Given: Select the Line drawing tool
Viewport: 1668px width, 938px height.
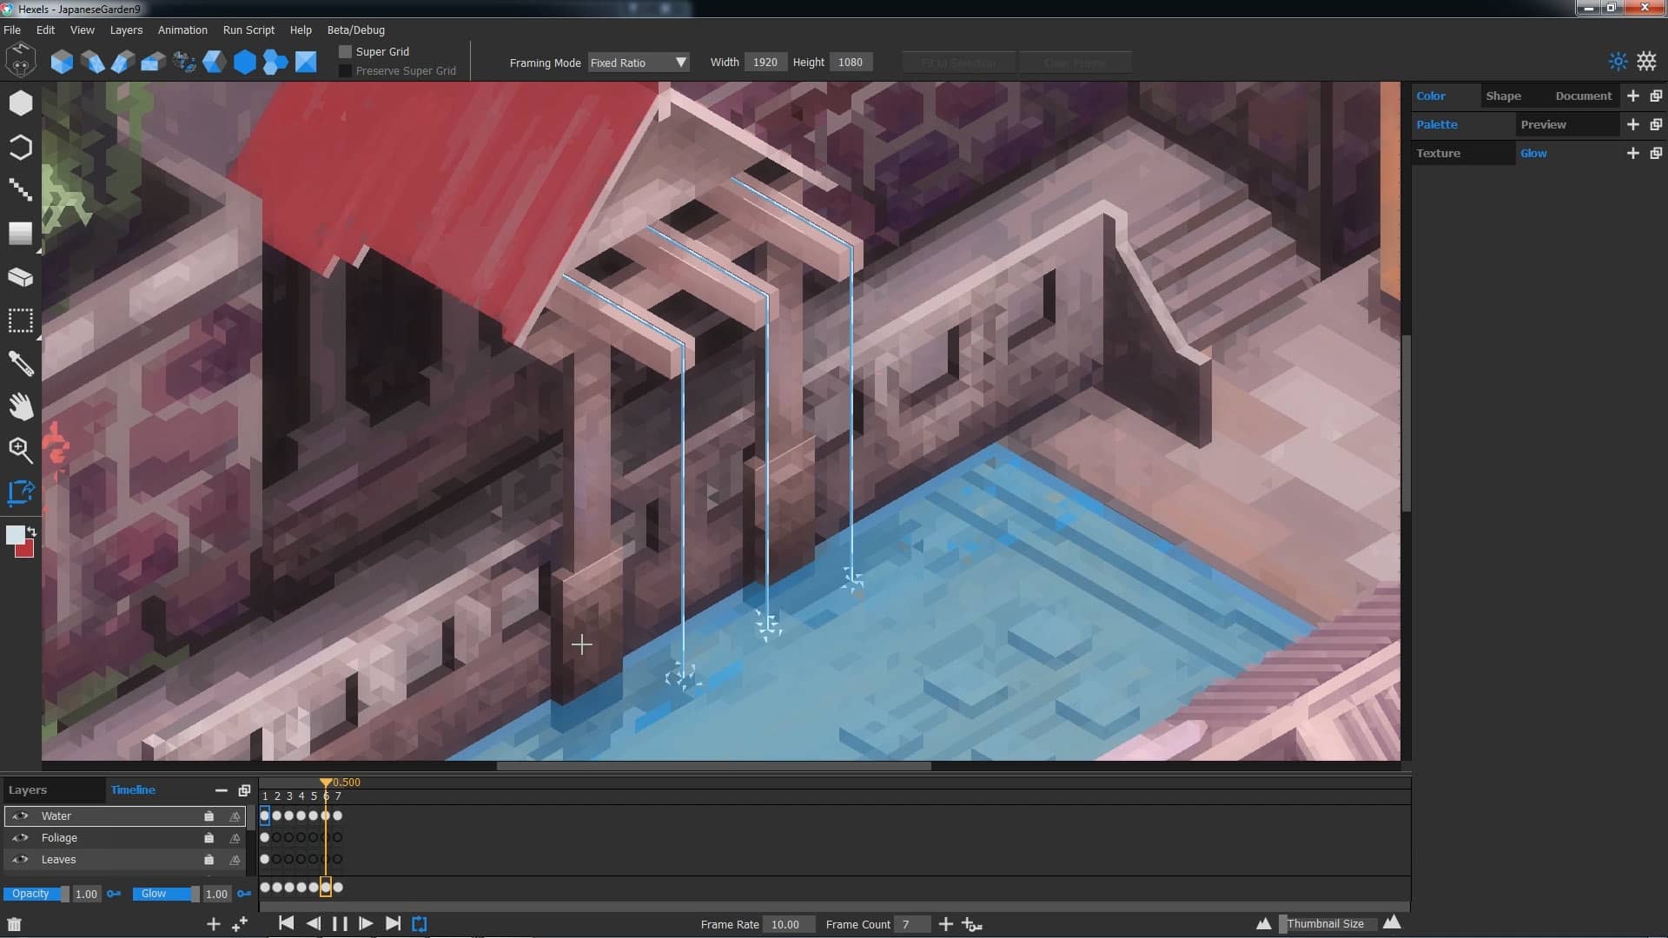Looking at the screenshot, I should point(21,189).
